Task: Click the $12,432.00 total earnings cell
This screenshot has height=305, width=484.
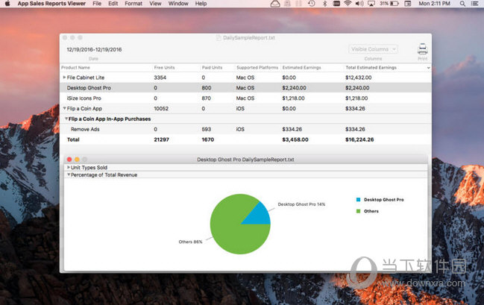Action: (359, 78)
